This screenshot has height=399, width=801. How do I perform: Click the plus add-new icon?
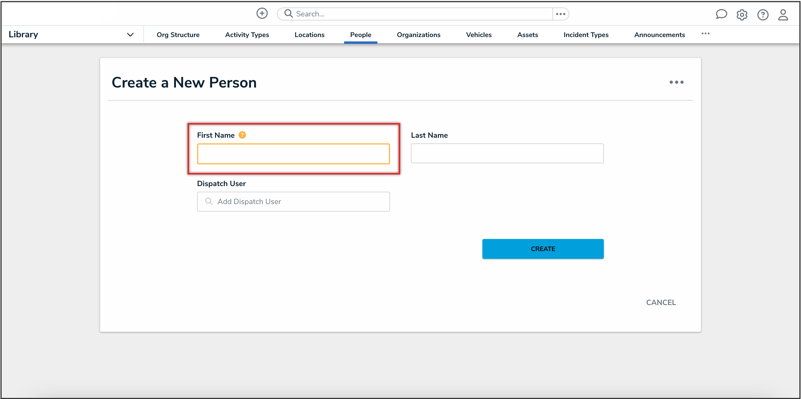tap(262, 13)
